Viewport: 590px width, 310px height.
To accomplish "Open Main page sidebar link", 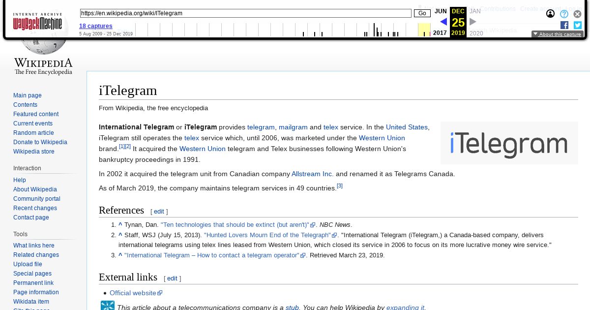I will (28, 95).
